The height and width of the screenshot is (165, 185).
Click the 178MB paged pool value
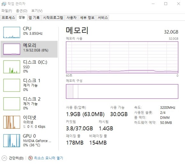pyautogui.click(x=75, y=143)
